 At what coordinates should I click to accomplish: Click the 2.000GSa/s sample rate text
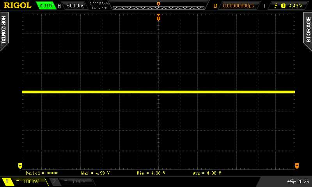(x=99, y=4)
